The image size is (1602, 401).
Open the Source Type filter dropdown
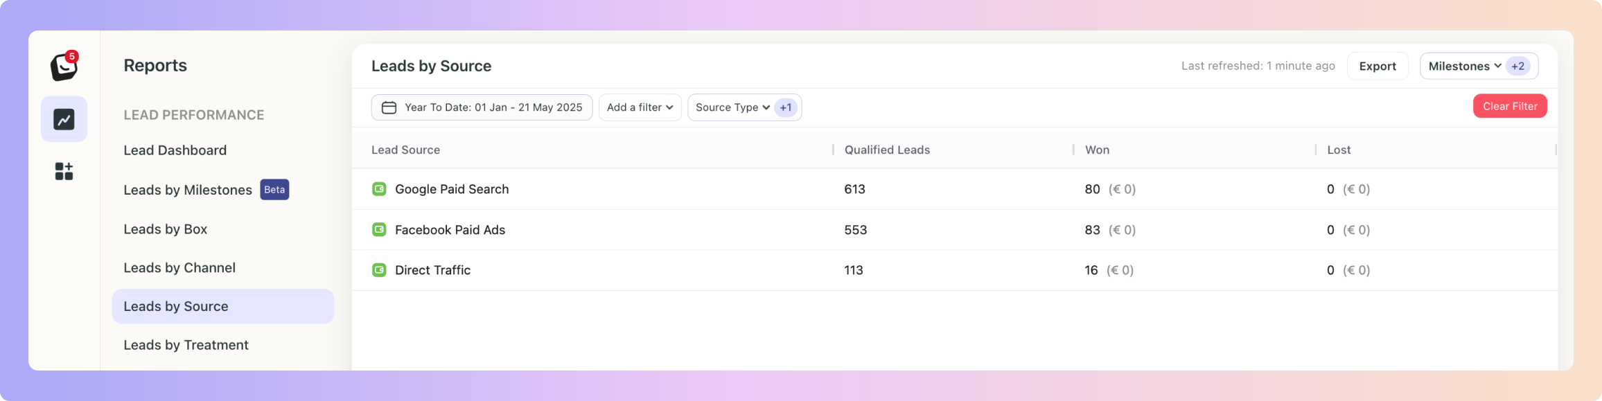coord(732,107)
